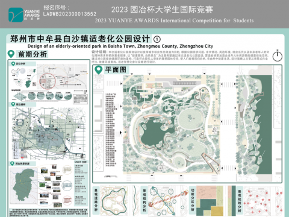Open the surrounding research city map

(49, 133)
